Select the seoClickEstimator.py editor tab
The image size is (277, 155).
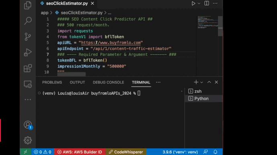(x=67, y=3)
